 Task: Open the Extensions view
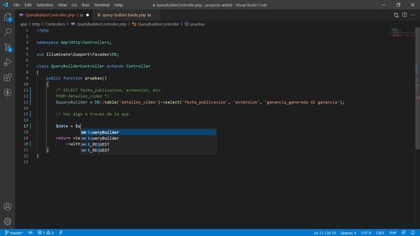pyautogui.click(x=7, y=77)
